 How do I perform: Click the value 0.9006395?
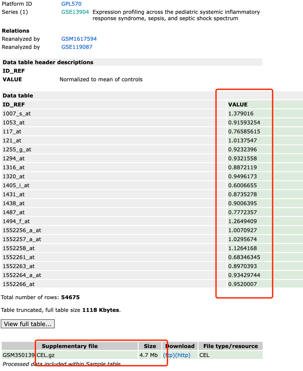(x=243, y=203)
